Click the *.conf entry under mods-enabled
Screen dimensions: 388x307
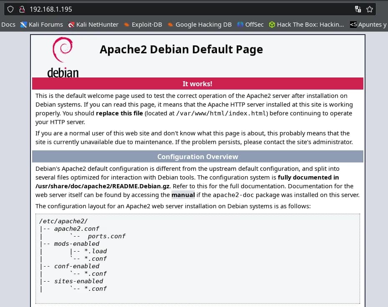coord(96,259)
